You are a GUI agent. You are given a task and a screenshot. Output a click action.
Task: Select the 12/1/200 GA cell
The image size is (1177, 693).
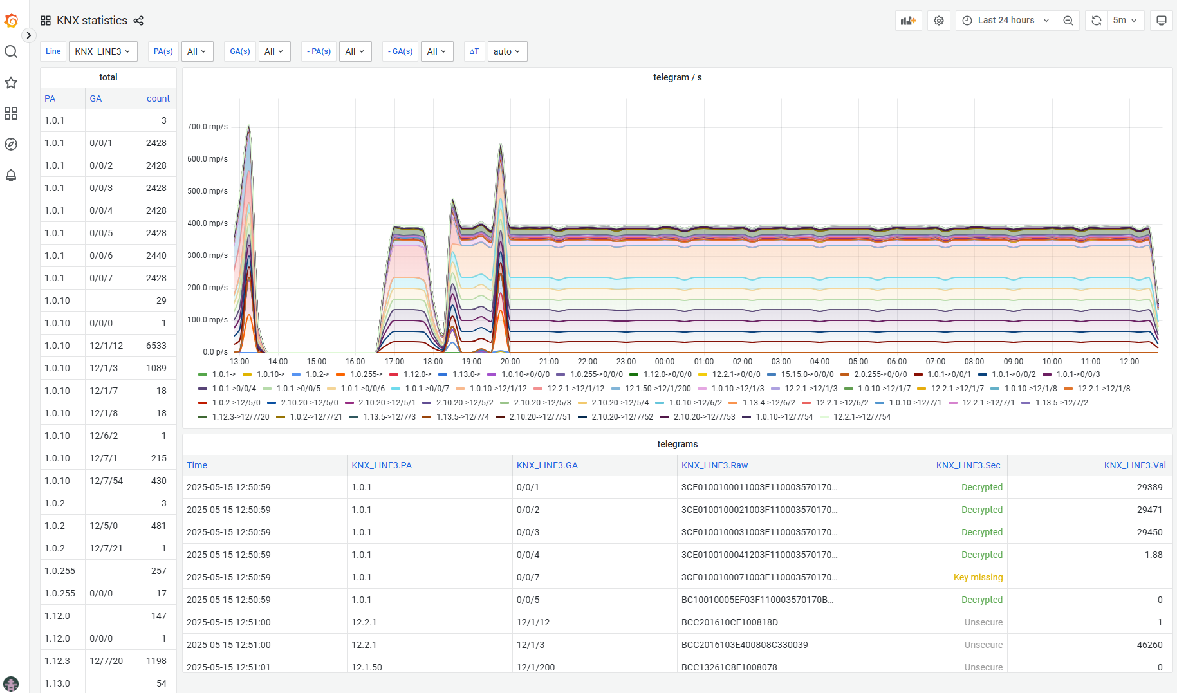(595, 667)
